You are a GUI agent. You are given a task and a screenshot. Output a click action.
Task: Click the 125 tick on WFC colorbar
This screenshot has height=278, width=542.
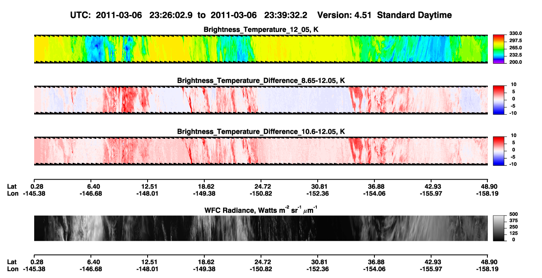pos(513,233)
